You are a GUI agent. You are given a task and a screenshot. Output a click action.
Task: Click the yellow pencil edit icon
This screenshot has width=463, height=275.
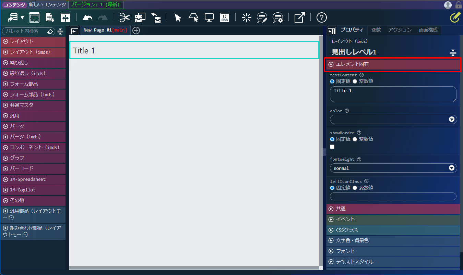point(455,17)
